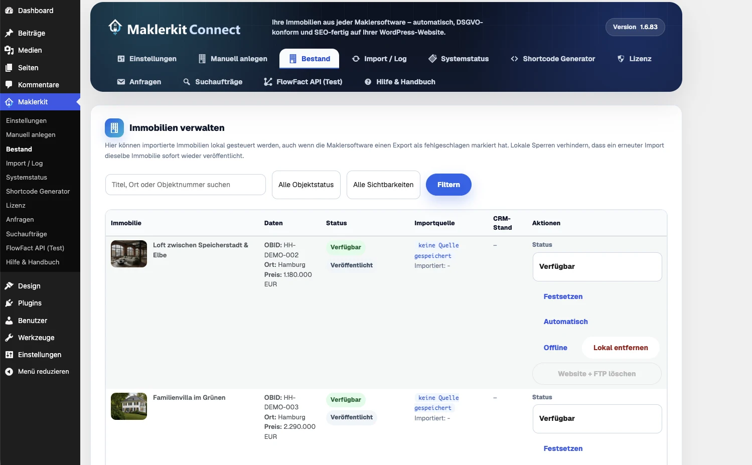Click the Loft zwischen Speicherstadt & Elbe title
Viewport: 752px width, 465px height.
coord(201,250)
